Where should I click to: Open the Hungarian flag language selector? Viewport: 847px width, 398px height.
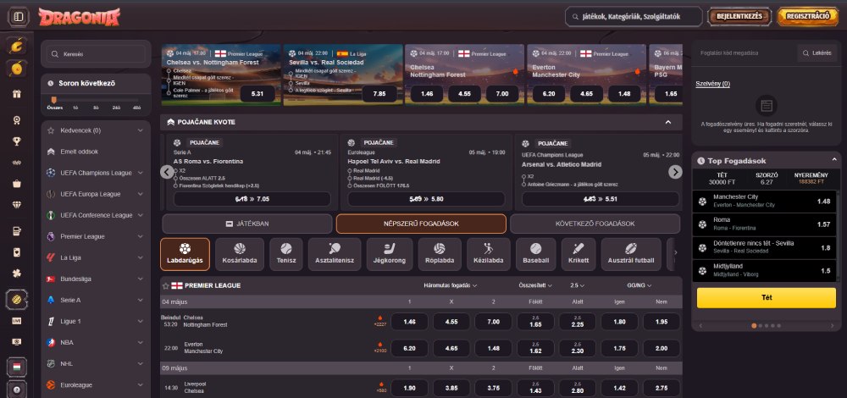17,368
